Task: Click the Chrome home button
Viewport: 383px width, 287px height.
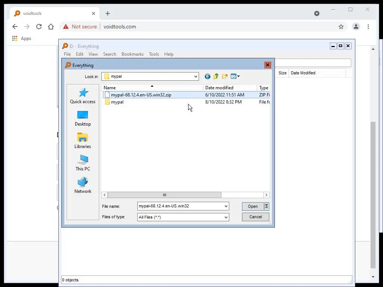Action: 51,27
